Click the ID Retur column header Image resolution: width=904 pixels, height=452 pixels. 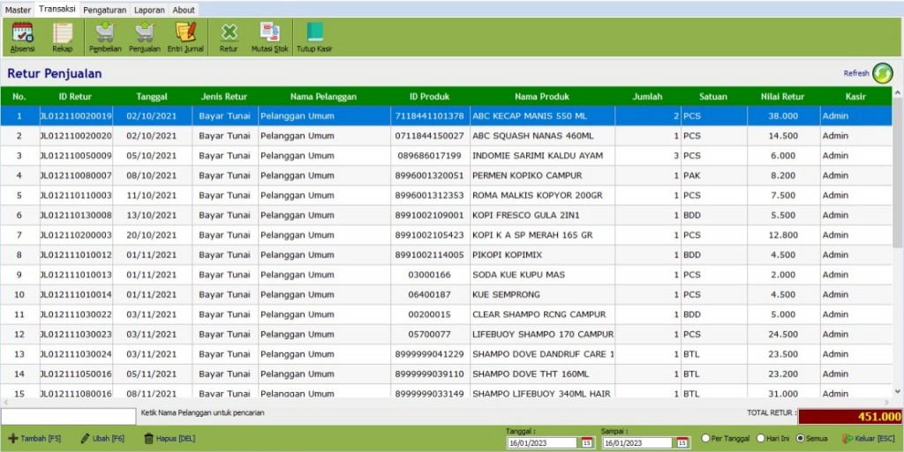[76, 97]
